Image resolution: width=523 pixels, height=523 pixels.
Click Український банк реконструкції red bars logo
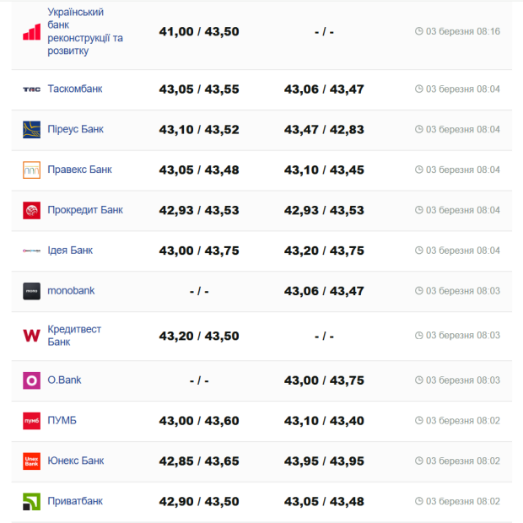(x=31, y=32)
